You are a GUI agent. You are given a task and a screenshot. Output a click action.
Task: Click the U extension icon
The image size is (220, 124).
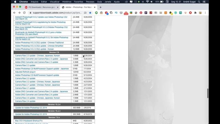185,13
